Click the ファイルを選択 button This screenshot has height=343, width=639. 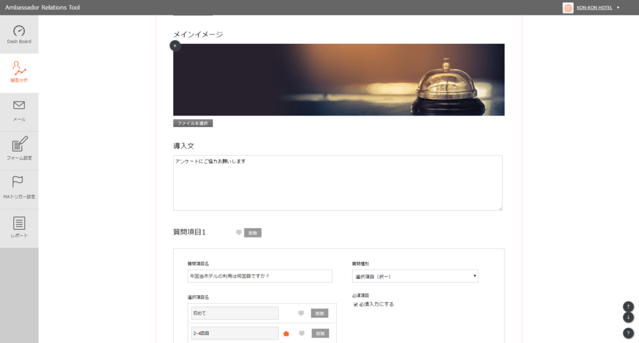tap(193, 123)
